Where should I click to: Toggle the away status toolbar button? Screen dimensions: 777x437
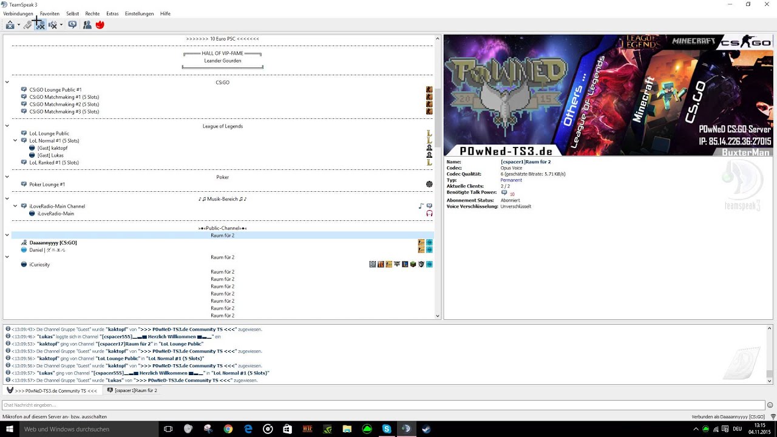[10, 25]
